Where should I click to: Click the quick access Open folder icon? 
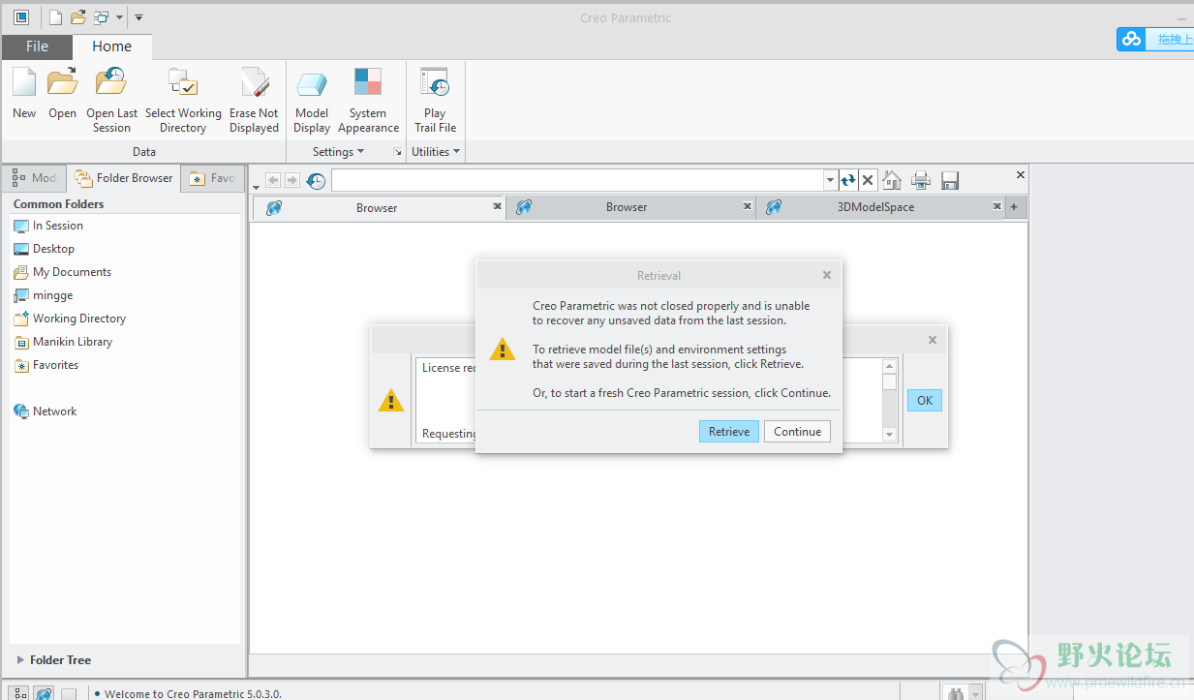pos(78,17)
